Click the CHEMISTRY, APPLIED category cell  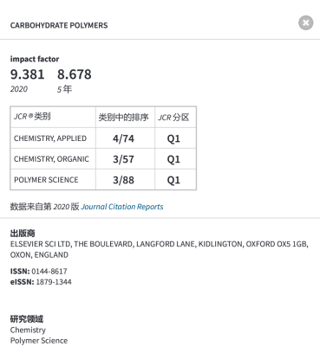53,138
